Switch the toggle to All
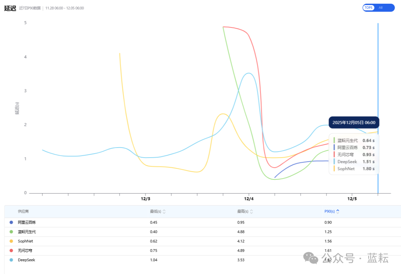Viewport: 401px width, 274px height. tap(381, 8)
